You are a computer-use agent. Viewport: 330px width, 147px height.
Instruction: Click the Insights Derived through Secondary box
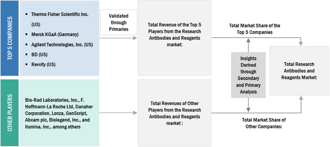[x=248, y=75]
